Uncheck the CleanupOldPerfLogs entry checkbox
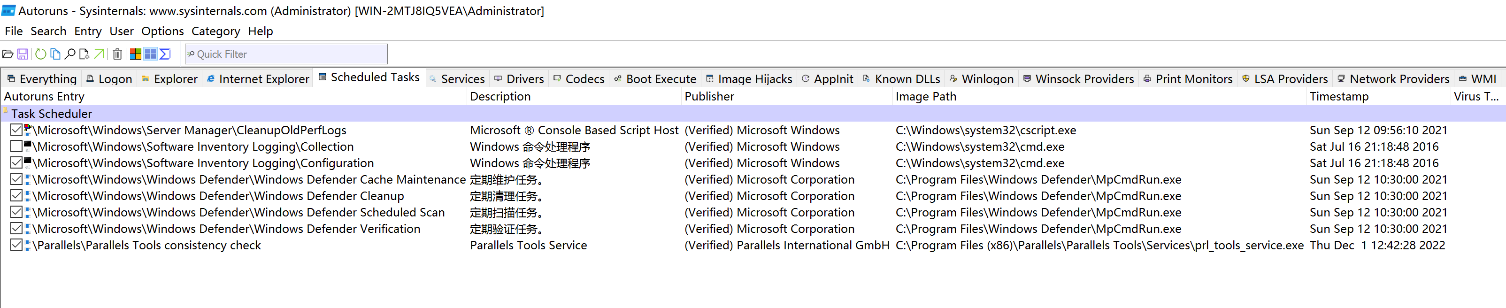Viewport: 1506px width, 308px height. tap(16, 131)
